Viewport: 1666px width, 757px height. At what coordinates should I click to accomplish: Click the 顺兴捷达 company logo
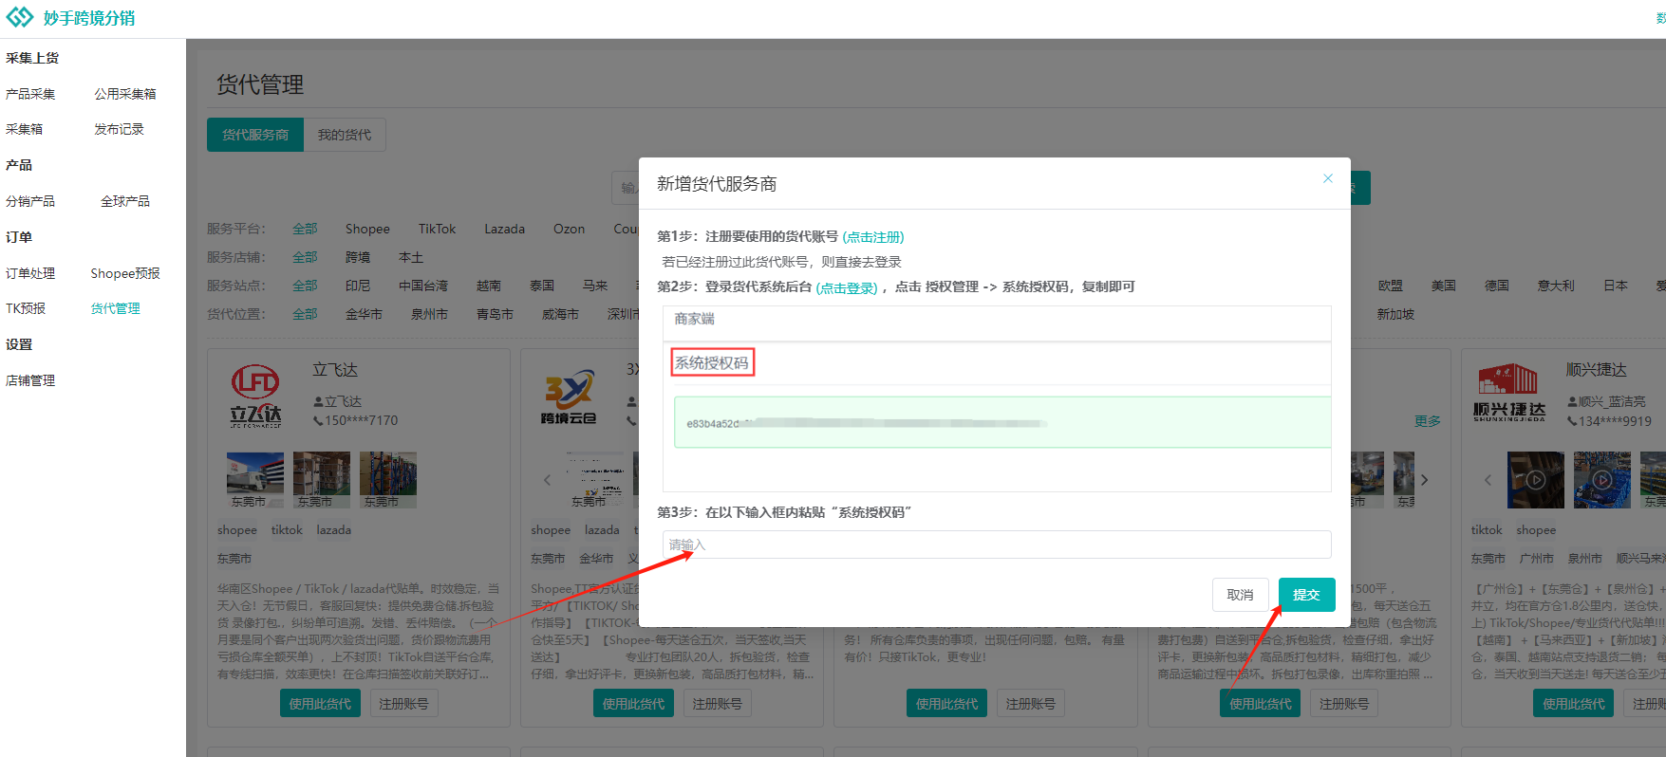click(x=1509, y=393)
